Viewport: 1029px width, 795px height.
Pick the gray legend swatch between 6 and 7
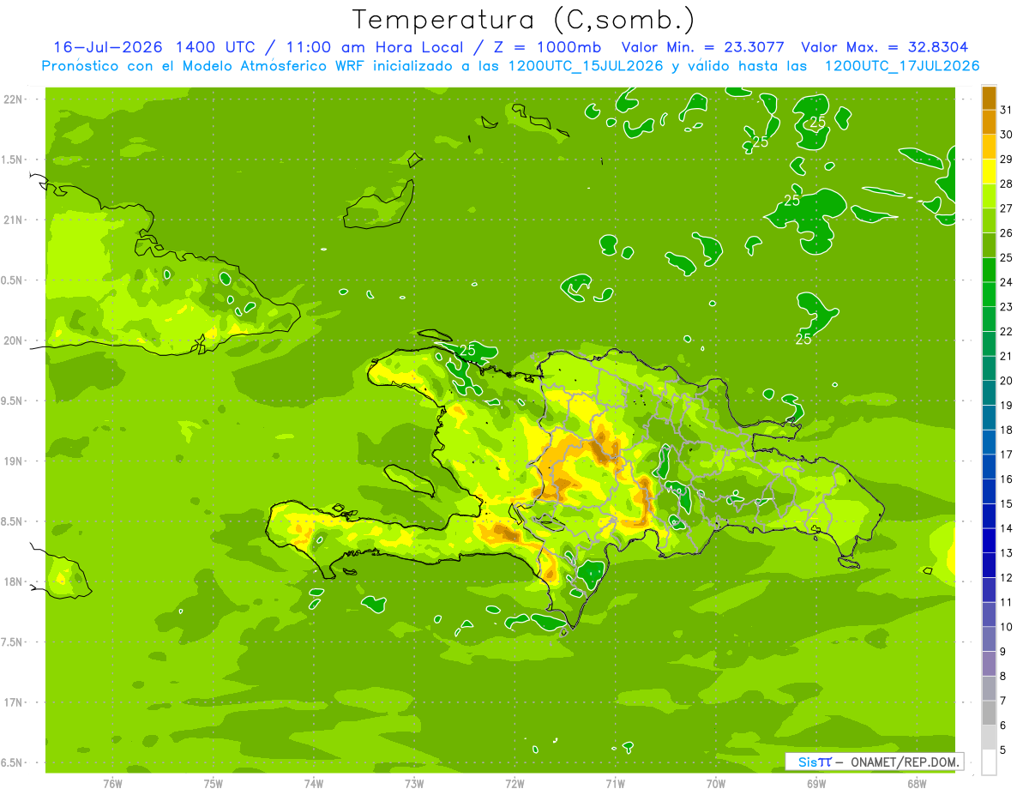989,713
